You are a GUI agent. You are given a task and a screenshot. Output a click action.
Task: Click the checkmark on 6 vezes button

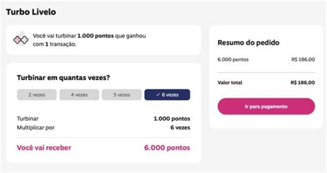click(x=158, y=94)
